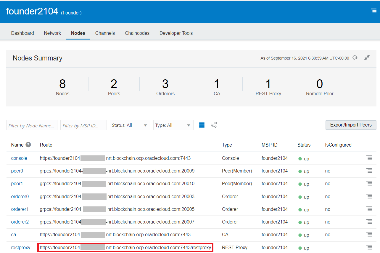Open the orderer0 node link
Screen dimensions: 380x253
pos(20,196)
